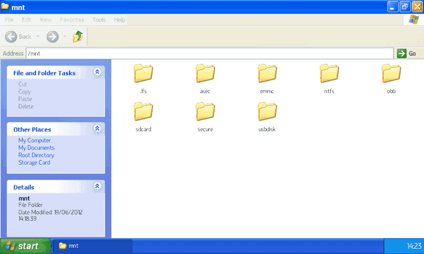The width and height of the screenshot is (424, 254).
Task: Open the sdcard folder icon
Action: [143, 111]
